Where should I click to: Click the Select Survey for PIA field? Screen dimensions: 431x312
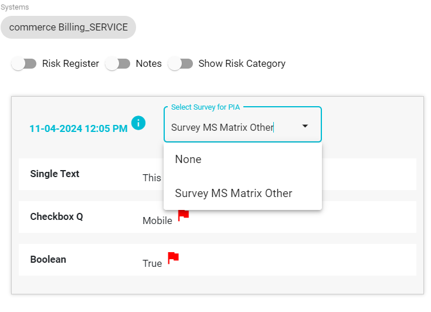[x=242, y=124]
